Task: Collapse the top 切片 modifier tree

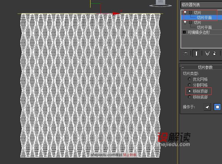Action: 190,12
